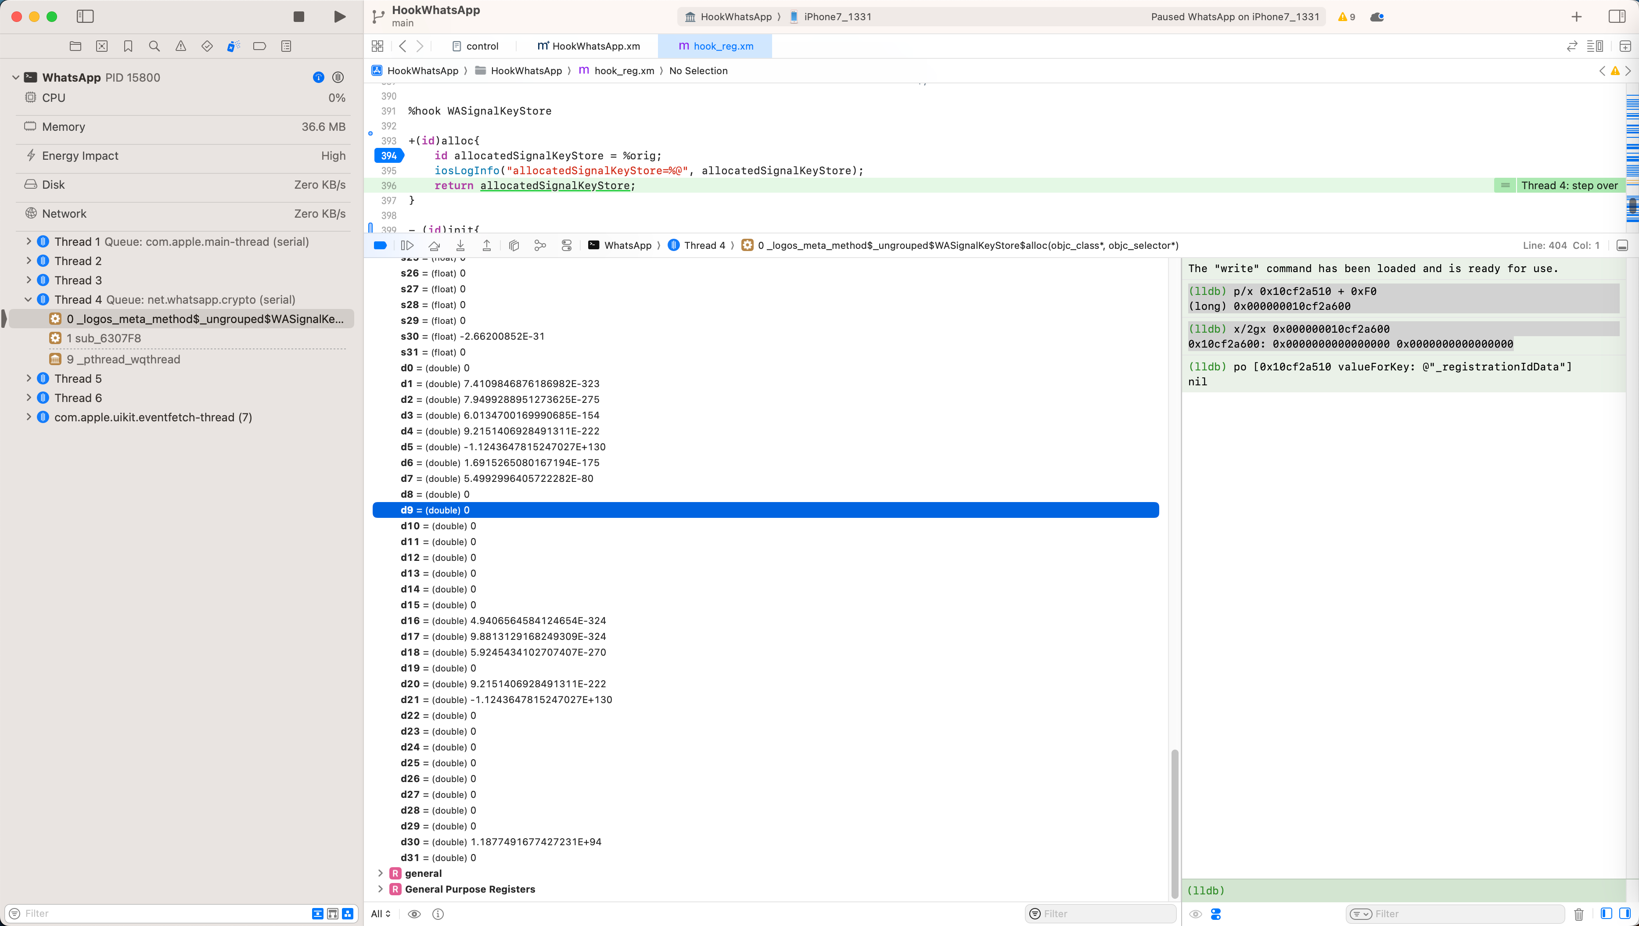Toggle the inspector panel at top right
This screenshot has width=1639, height=926.
[x=1617, y=17]
